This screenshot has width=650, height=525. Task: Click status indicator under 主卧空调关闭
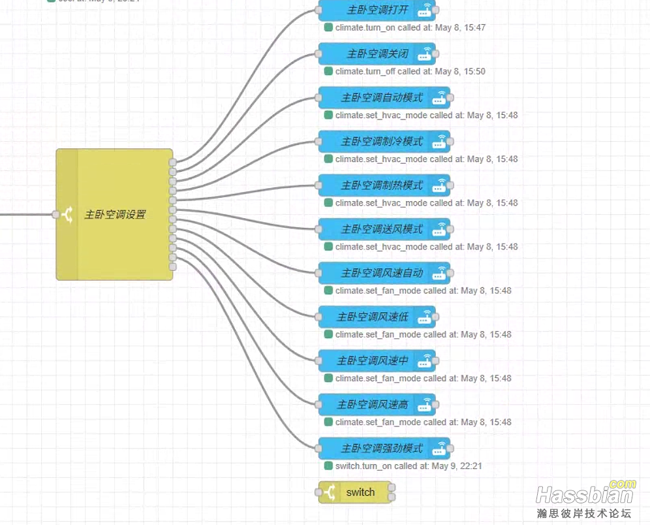(328, 71)
